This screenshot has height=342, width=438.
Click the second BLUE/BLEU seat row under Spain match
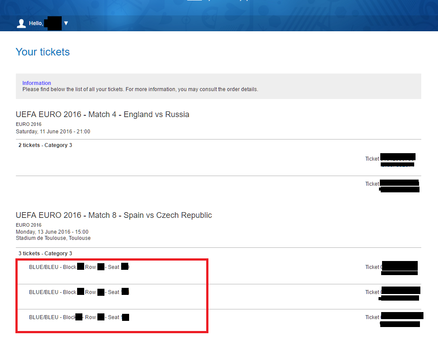[x=79, y=292]
